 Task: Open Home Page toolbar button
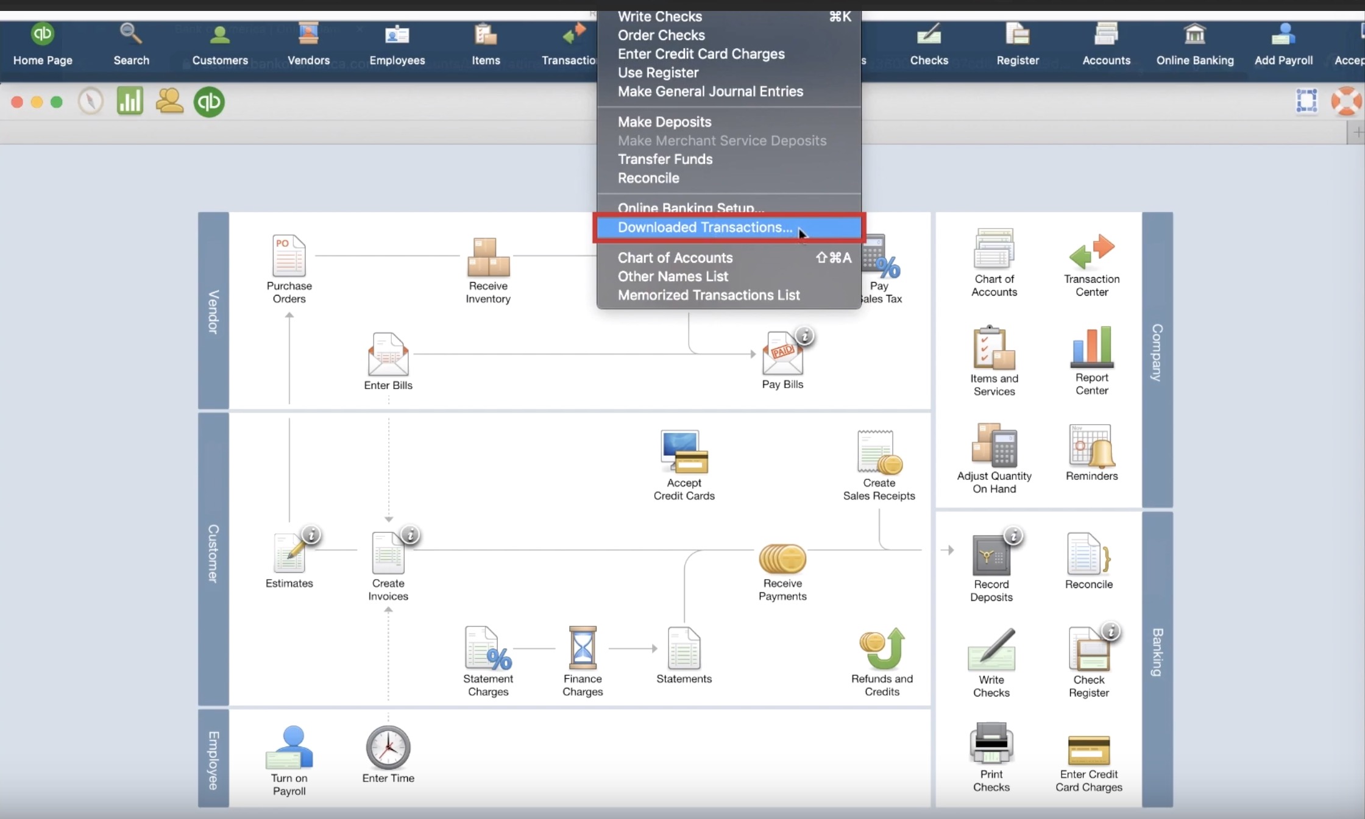click(43, 44)
